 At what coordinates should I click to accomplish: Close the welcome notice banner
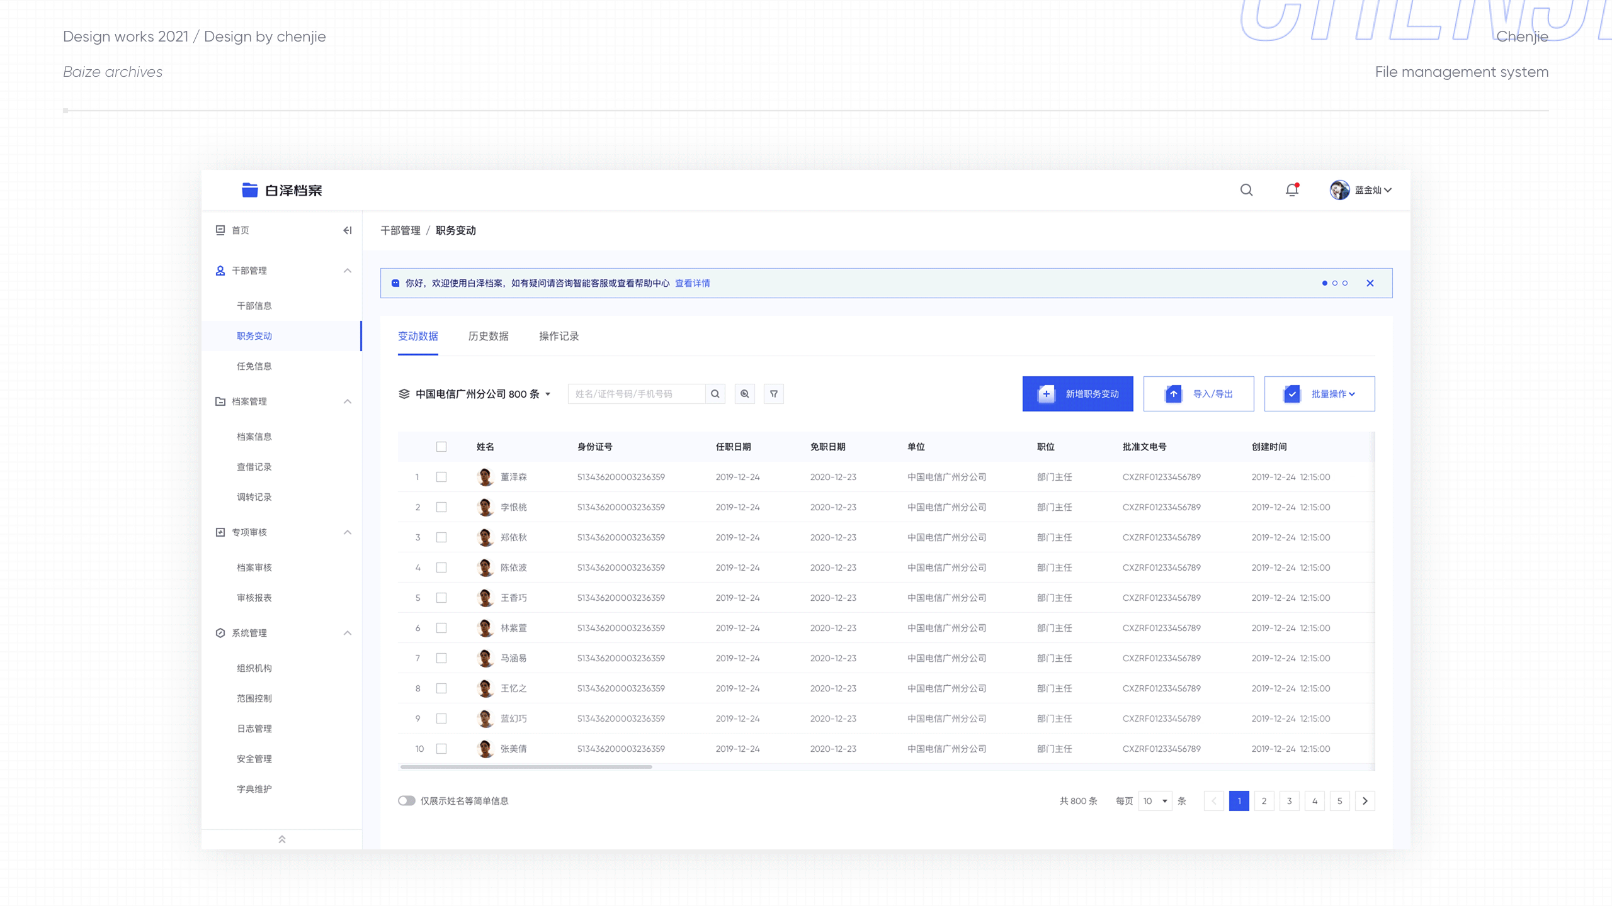click(1370, 283)
